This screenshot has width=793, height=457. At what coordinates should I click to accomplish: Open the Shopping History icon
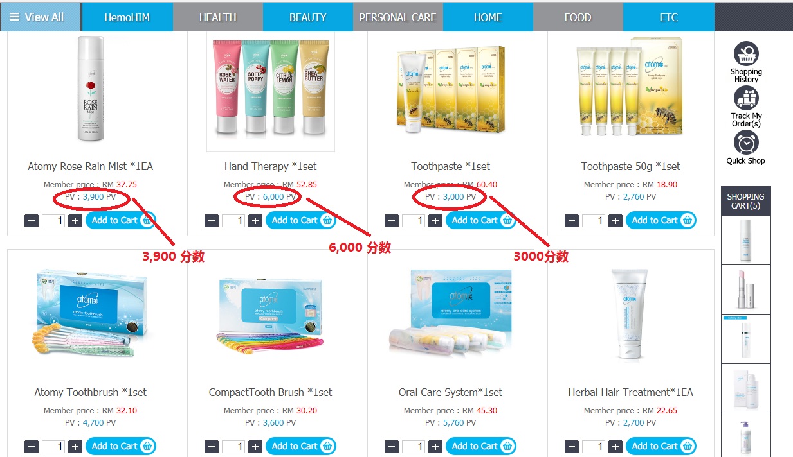pyautogui.click(x=746, y=54)
